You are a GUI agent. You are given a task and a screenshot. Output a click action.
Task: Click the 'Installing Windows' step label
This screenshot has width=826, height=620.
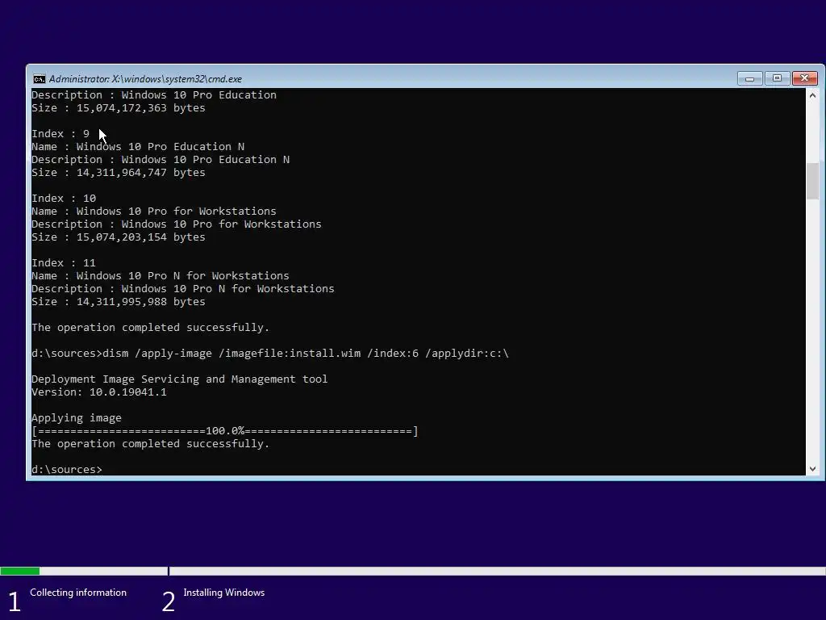click(x=224, y=593)
